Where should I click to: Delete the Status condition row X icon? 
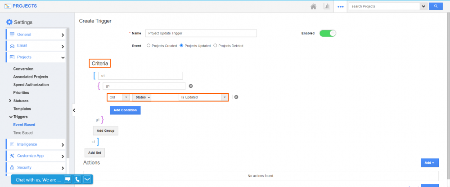pos(236,97)
